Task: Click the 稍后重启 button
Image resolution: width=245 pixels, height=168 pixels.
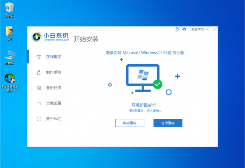Action: point(130,123)
